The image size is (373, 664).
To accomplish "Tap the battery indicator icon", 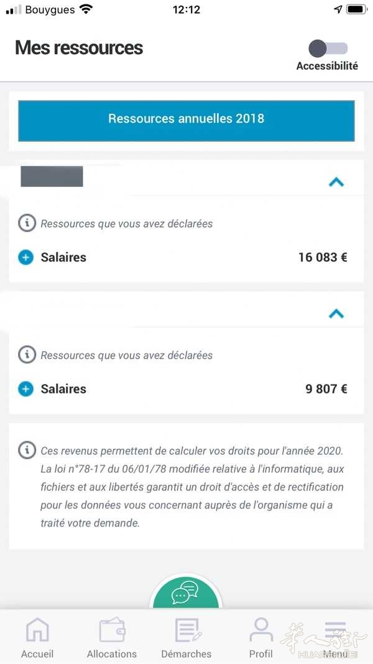I will (357, 9).
